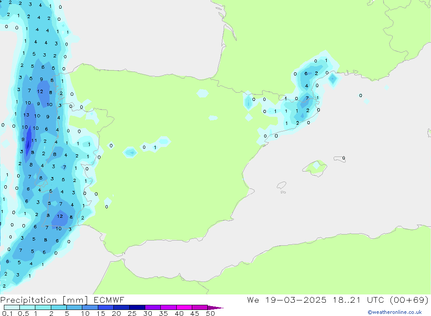
Task: Click the 15–20 mm legend color box
Action: click(x=106, y=307)
